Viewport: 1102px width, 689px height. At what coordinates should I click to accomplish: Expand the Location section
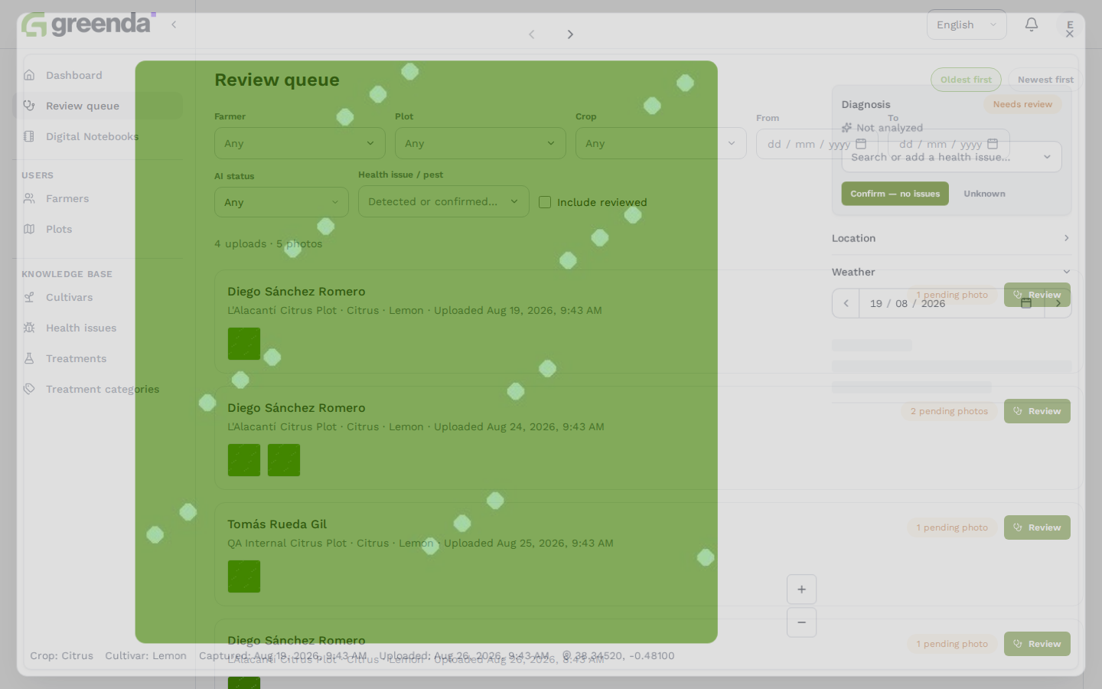click(x=951, y=238)
